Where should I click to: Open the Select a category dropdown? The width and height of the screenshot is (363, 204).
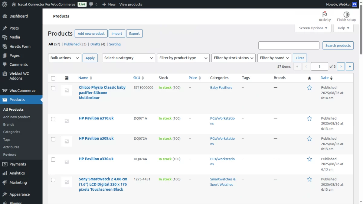pyautogui.click(x=128, y=58)
